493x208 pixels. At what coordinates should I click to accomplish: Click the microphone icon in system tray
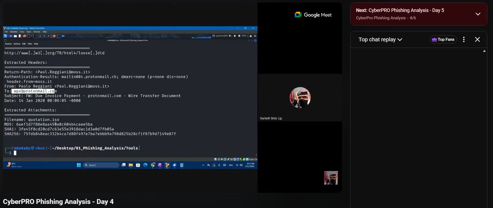coord(219,165)
